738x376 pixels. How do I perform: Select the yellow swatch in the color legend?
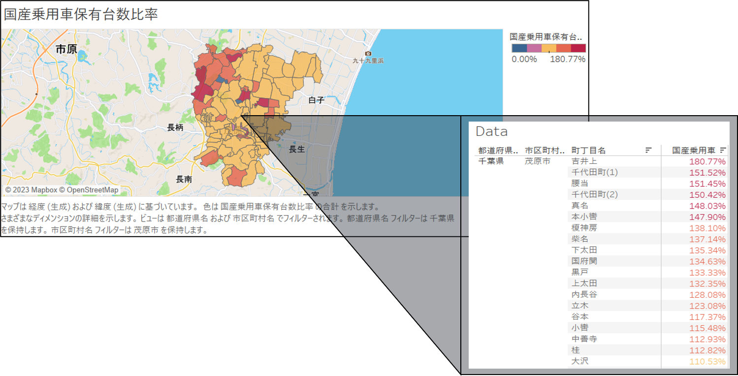click(x=549, y=48)
